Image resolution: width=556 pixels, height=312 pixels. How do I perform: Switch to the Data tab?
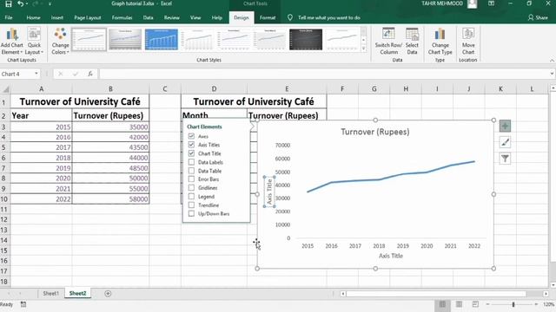coord(149,17)
